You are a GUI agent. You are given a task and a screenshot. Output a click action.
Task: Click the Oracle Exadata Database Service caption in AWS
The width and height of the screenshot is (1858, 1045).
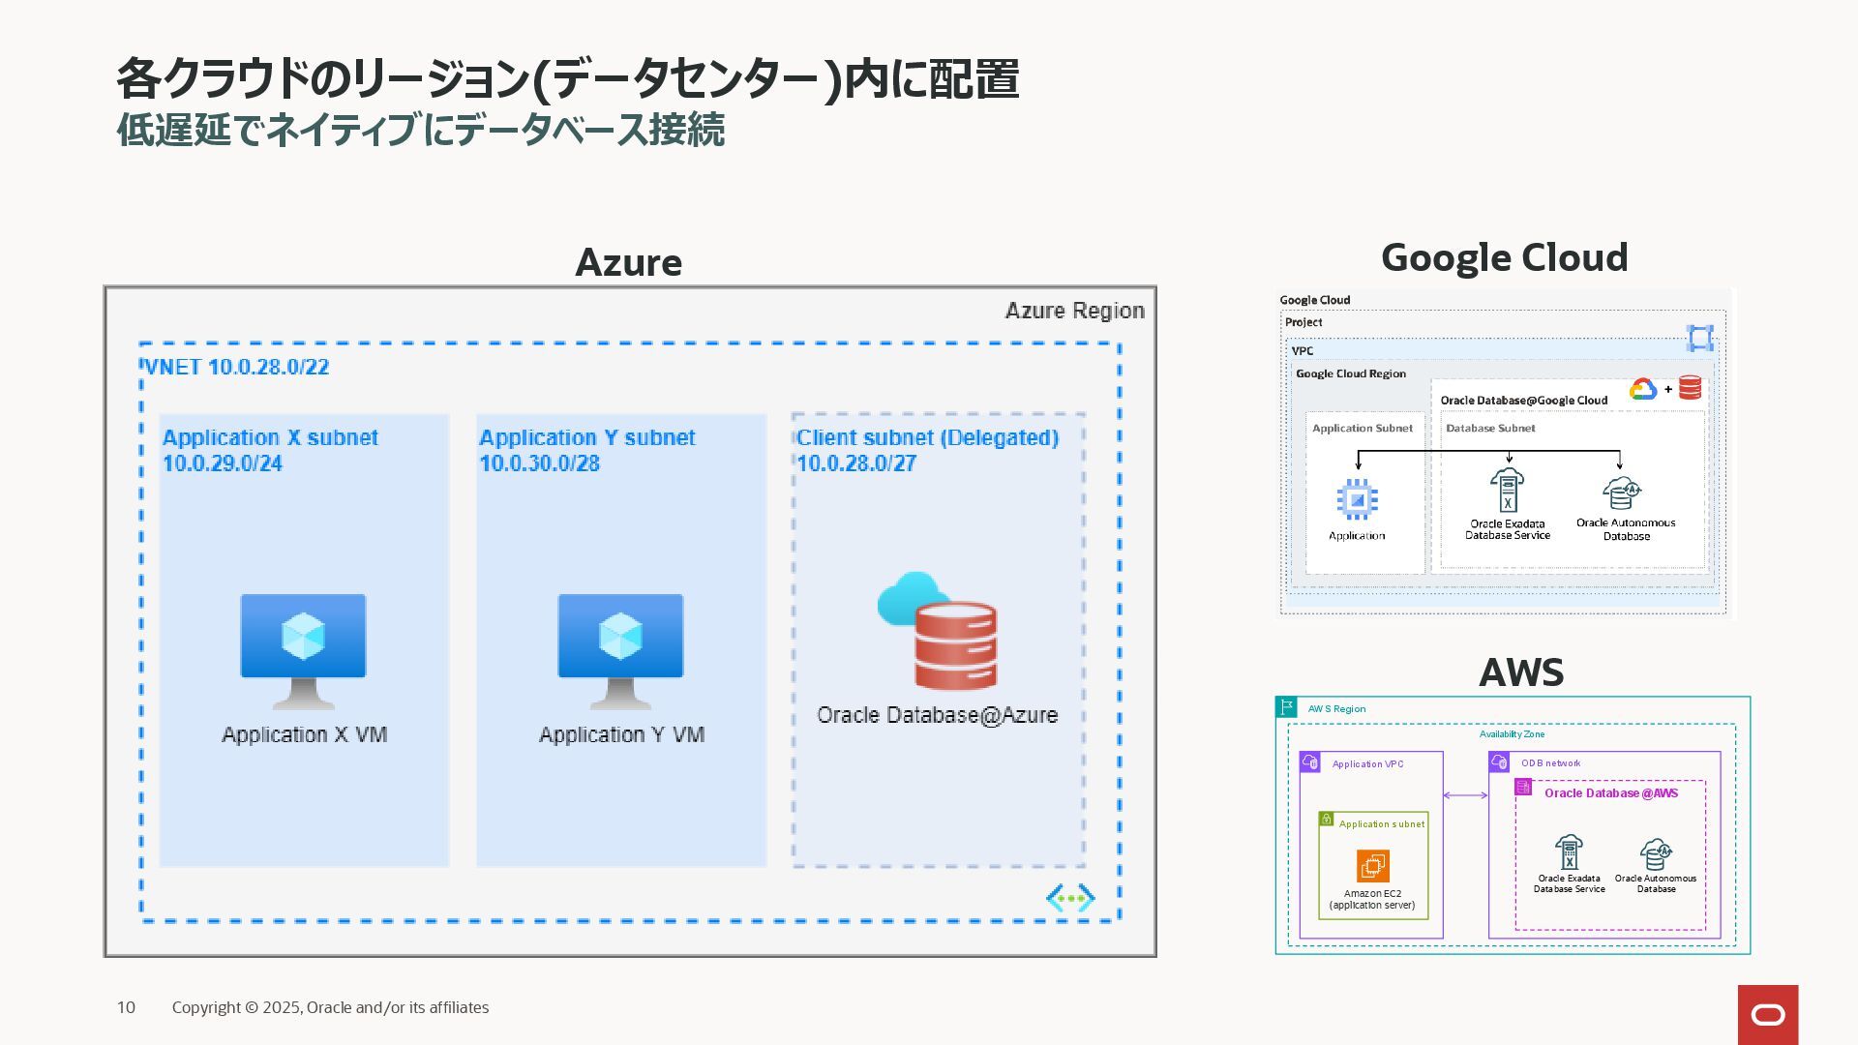1569,883
